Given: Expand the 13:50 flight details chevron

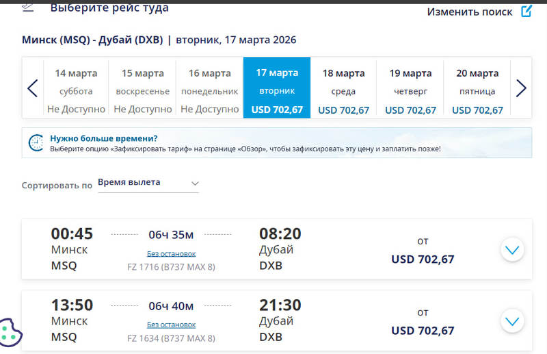Looking at the screenshot, I should click(x=512, y=320).
